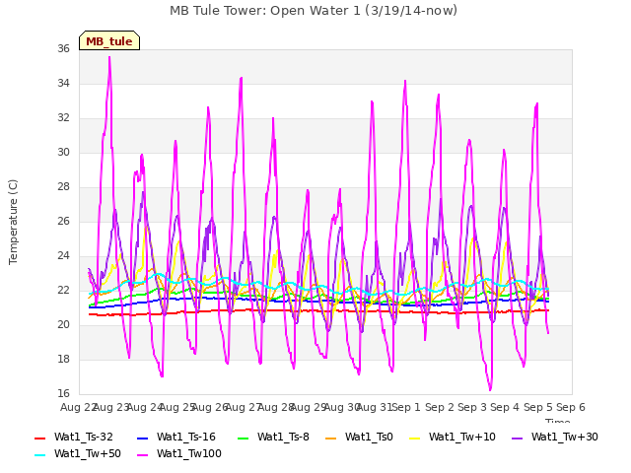Image resolution: width=631 pixels, height=473 pixels.
Task: Click the Sep 5 x-axis date label
Action: 538,407
